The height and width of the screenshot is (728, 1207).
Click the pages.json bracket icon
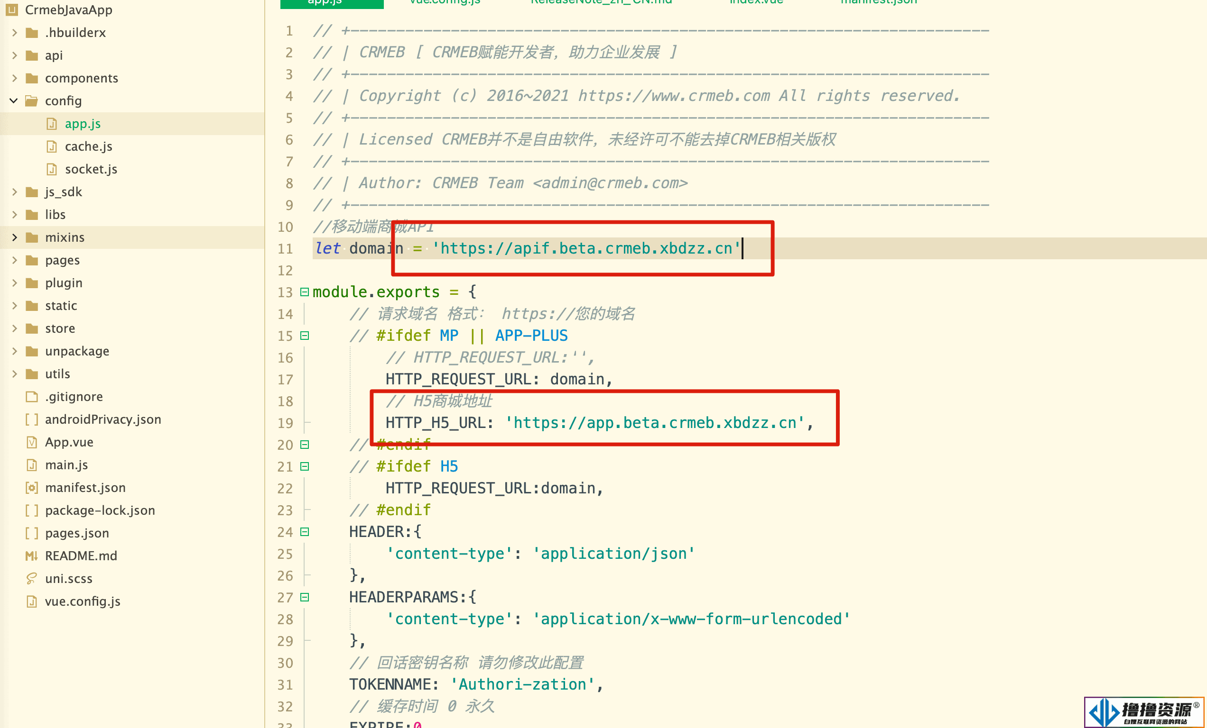[32, 533]
